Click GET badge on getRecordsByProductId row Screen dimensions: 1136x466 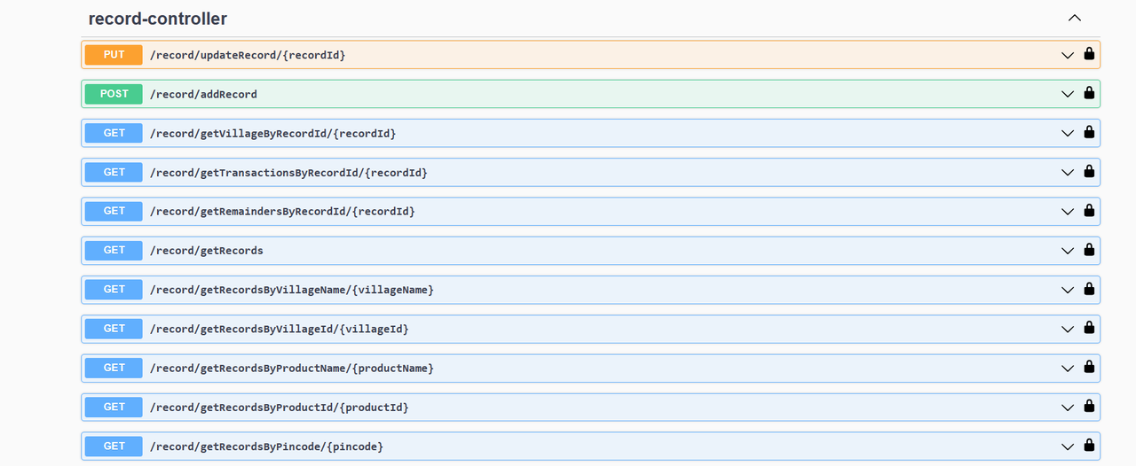point(114,407)
